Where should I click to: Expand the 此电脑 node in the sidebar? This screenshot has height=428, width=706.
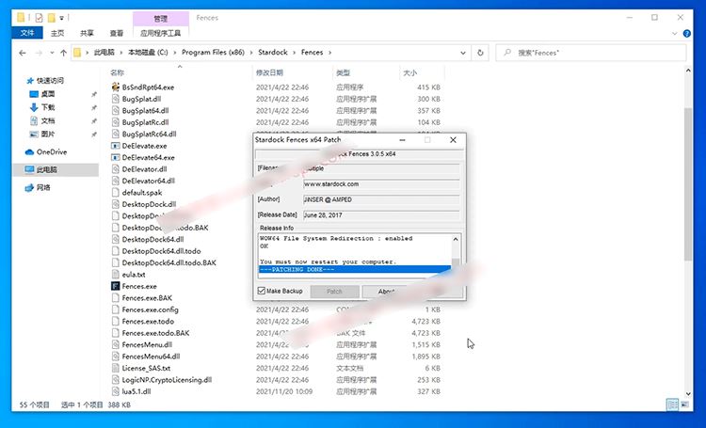pos(22,169)
